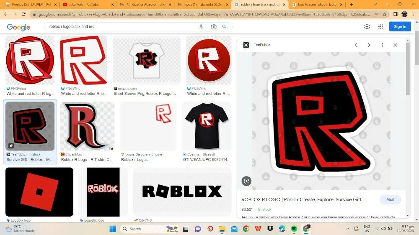Go forward in browser history
This screenshot has height=235, width=419.
coord(15,14)
